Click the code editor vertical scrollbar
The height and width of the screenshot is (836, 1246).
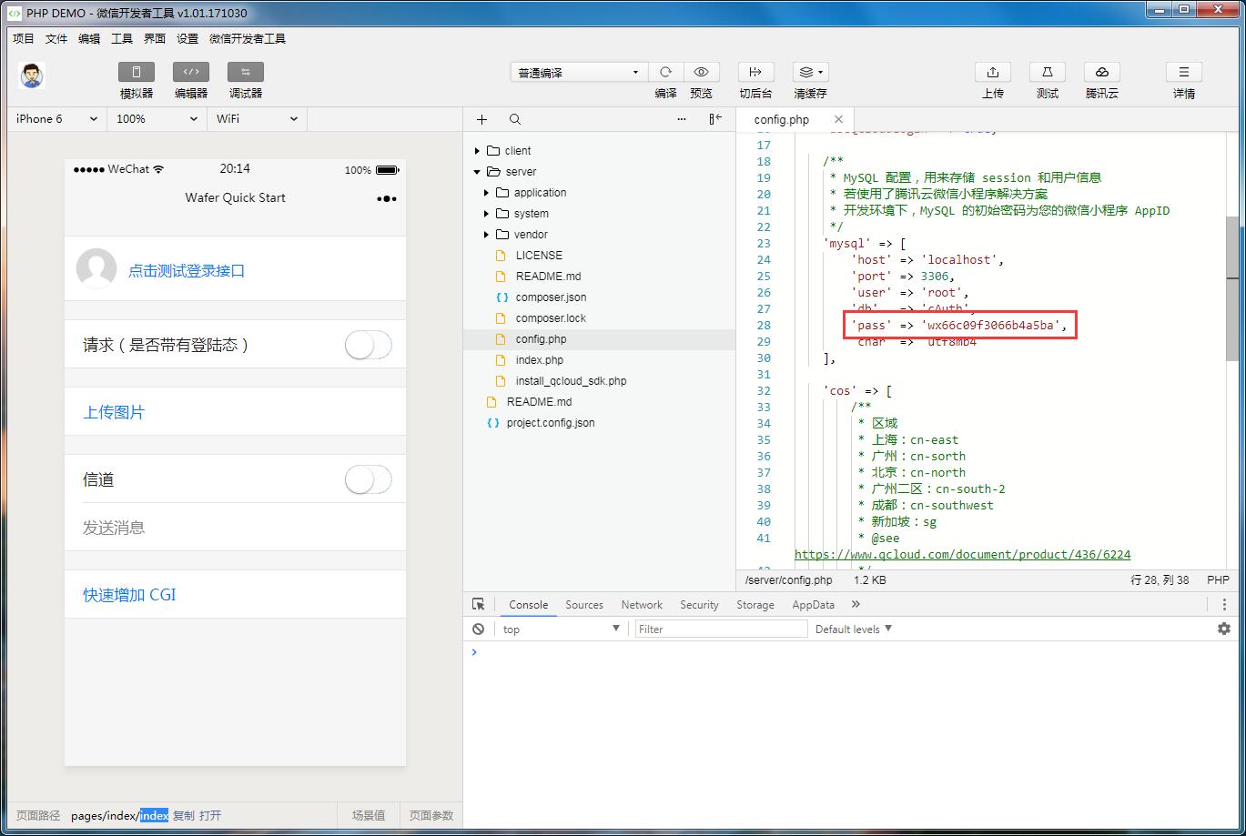pos(1232,288)
